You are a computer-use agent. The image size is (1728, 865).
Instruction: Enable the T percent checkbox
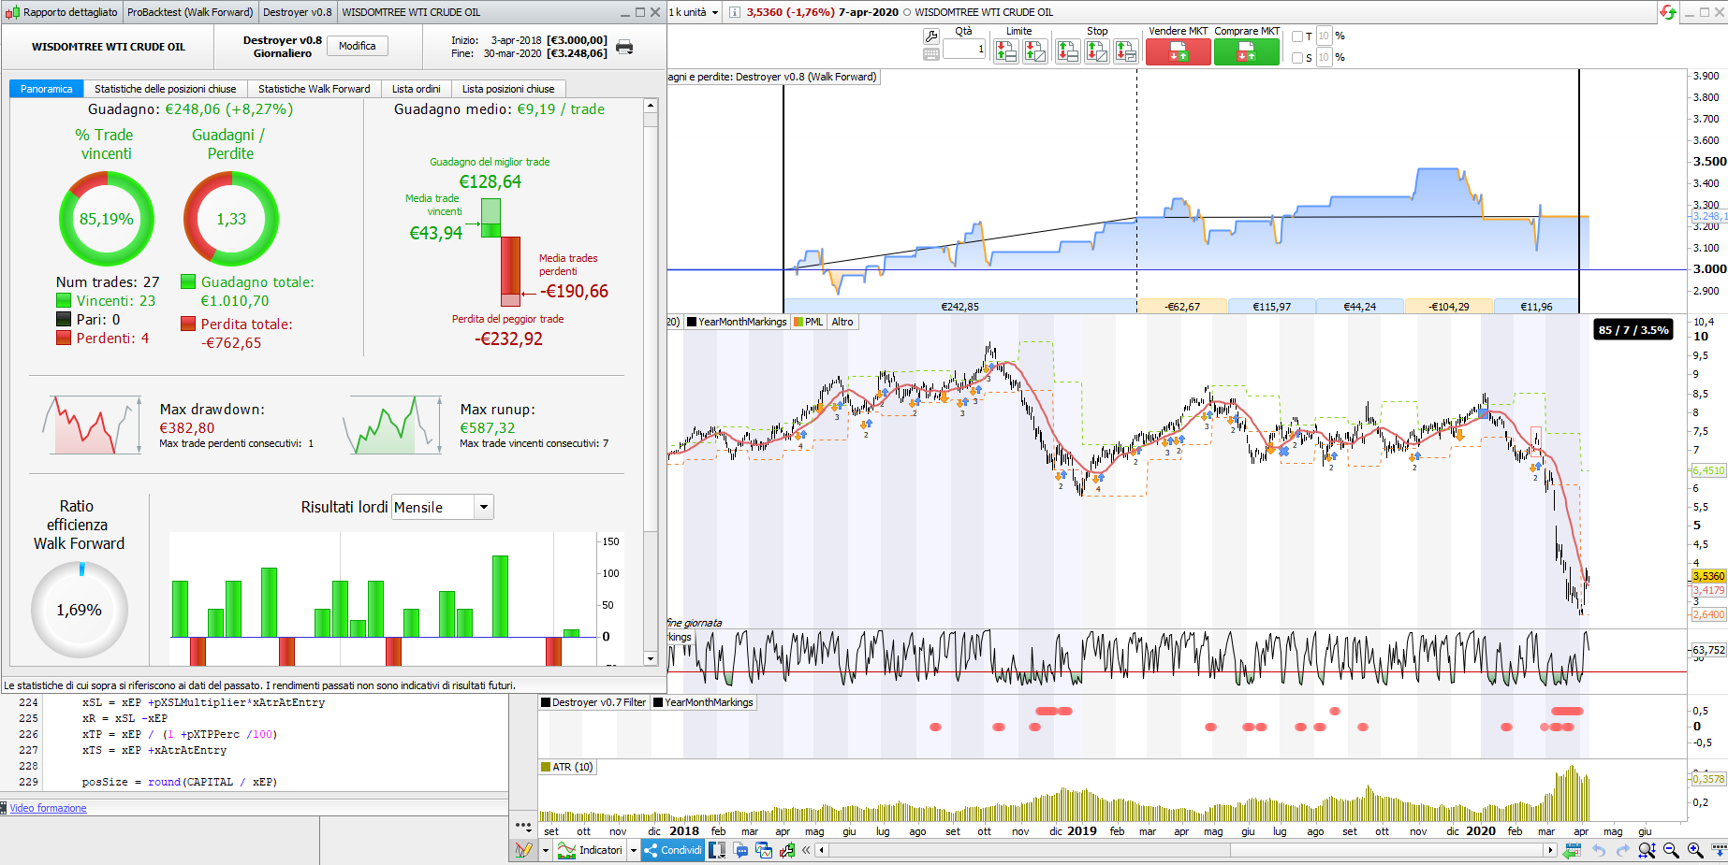pyautogui.click(x=1297, y=36)
